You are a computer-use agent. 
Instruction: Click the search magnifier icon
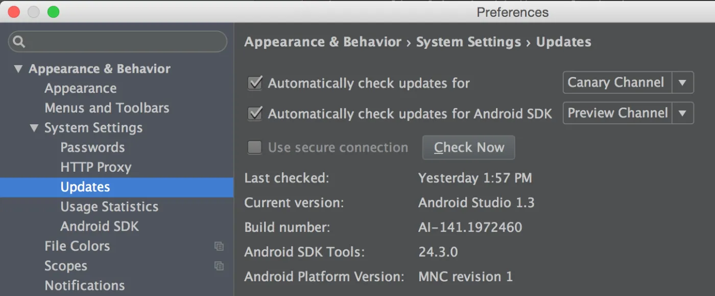pyautogui.click(x=19, y=42)
